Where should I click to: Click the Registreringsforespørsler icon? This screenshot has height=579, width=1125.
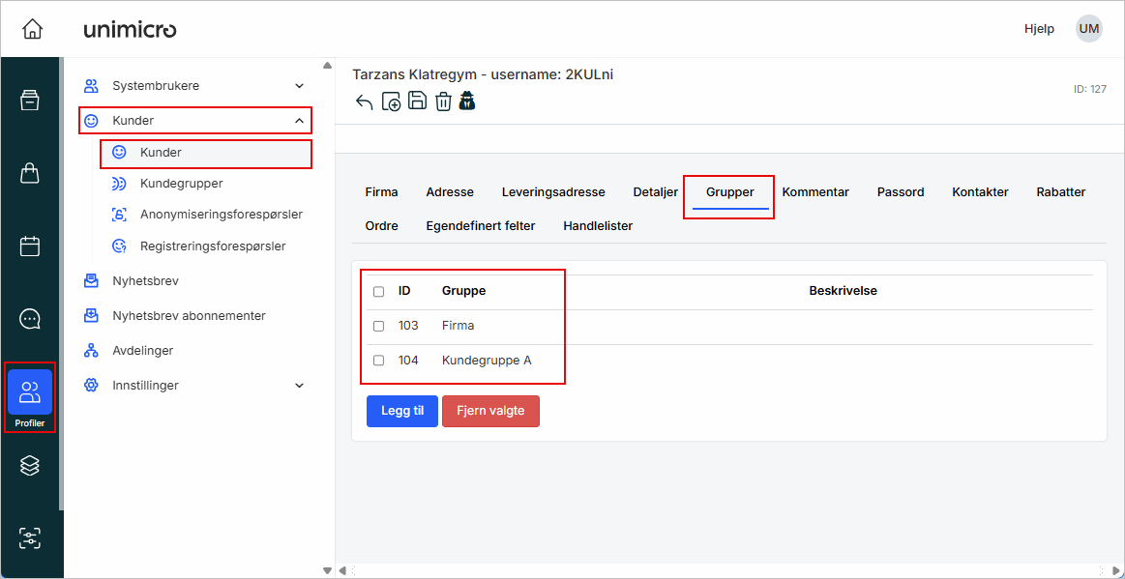[x=119, y=246]
